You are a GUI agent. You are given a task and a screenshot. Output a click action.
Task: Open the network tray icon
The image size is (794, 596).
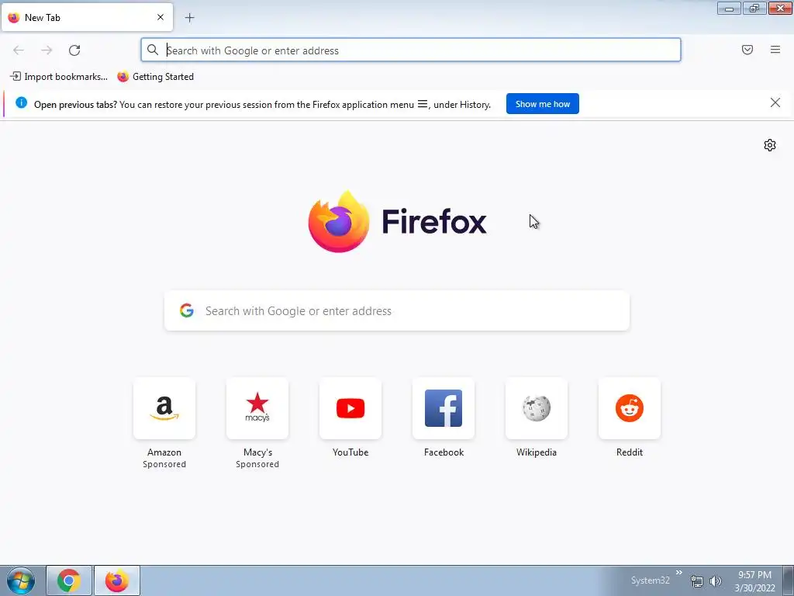tap(697, 581)
